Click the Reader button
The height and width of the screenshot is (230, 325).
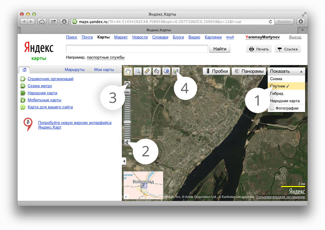(x=284, y=22)
